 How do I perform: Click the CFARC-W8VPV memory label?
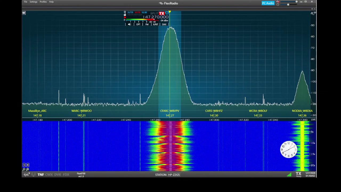coord(170,111)
